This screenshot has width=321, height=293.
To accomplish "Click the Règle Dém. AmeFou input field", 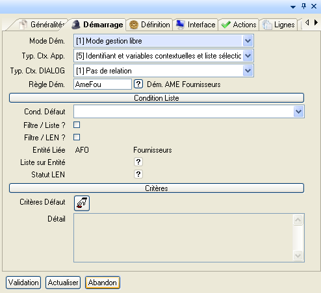I will [103, 84].
